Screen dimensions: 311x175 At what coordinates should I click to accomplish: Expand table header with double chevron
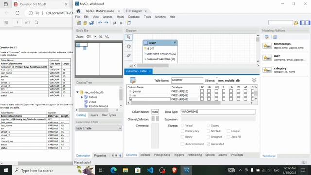254,80
